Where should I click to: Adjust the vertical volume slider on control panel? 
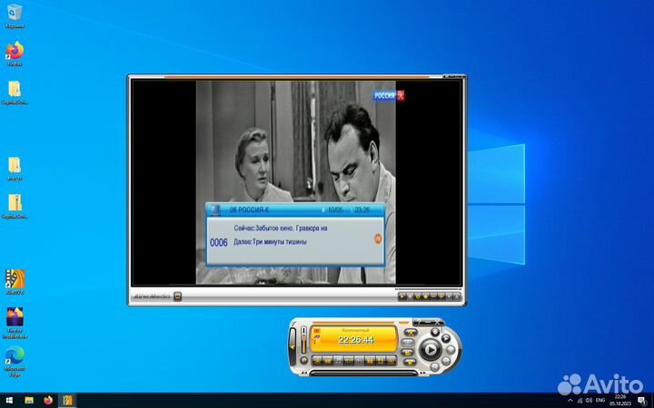tap(304, 341)
